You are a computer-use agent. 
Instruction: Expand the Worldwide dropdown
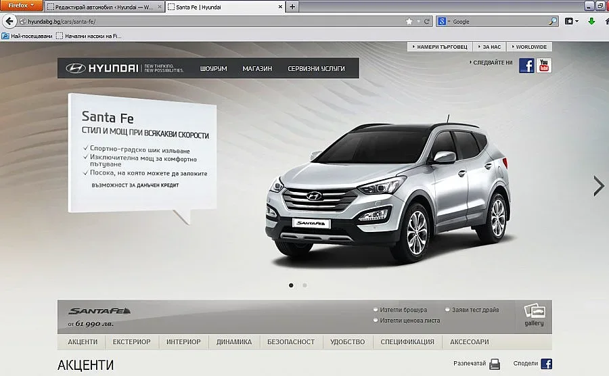pyautogui.click(x=530, y=47)
